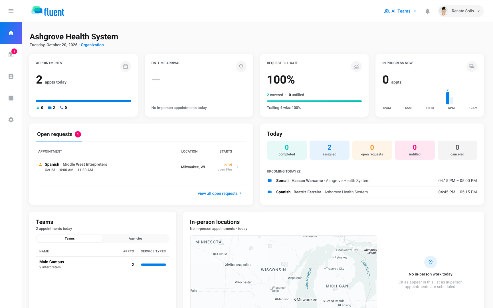Click video icon beside Spanish Beatriz Ferreira

click(270, 192)
